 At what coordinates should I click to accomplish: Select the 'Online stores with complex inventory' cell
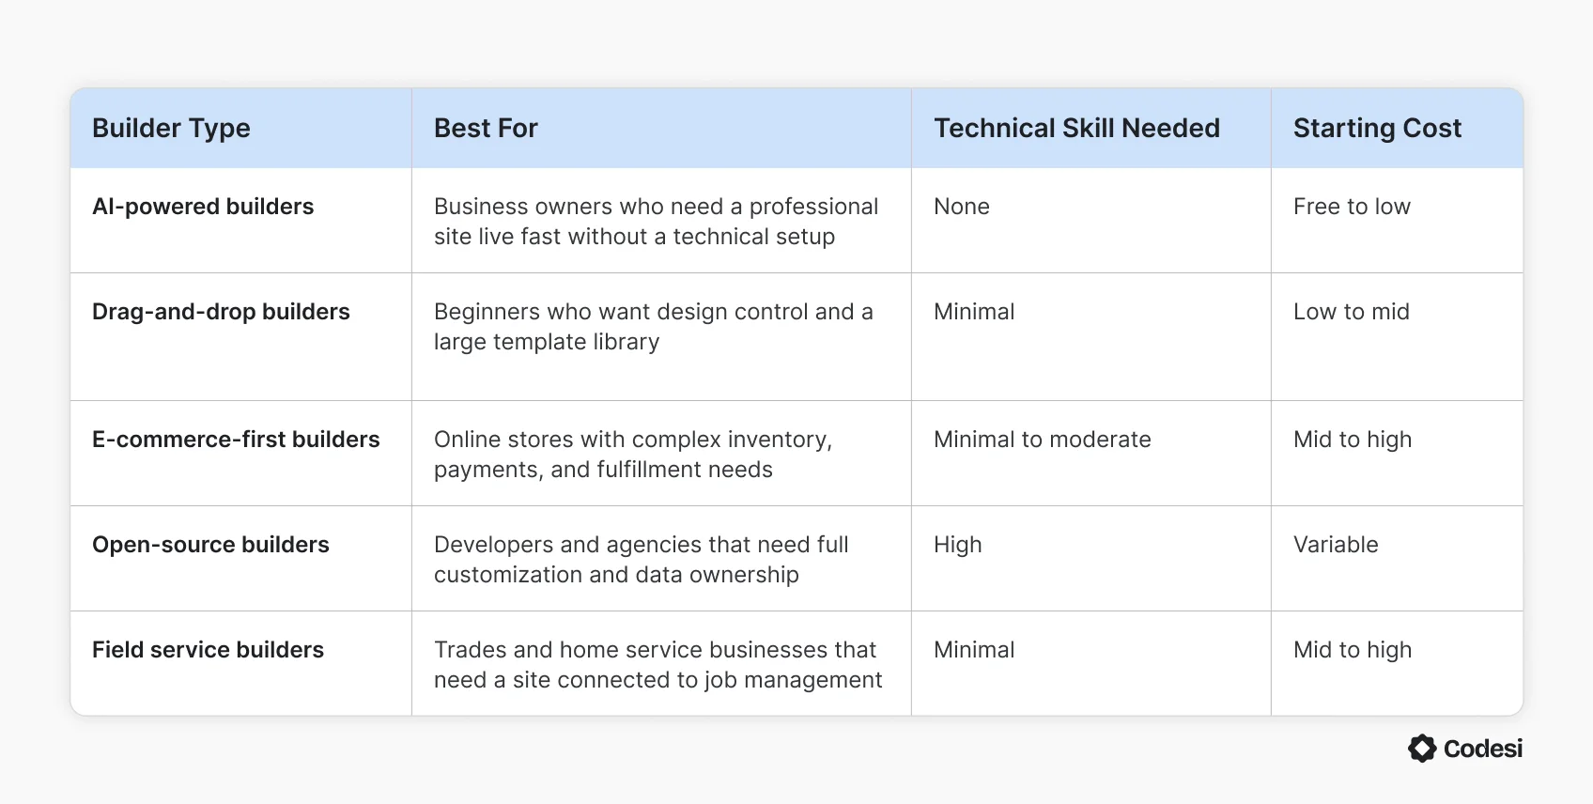click(x=632, y=455)
